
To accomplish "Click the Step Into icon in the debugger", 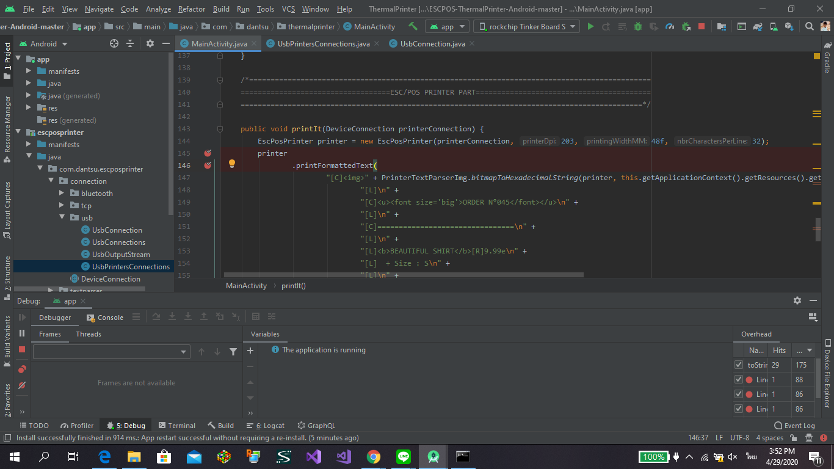I will pyautogui.click(x=173, y=316).
